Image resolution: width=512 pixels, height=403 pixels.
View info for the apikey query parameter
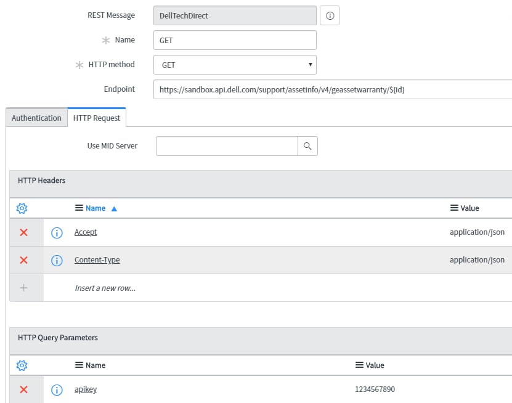[x=56, y=389]
